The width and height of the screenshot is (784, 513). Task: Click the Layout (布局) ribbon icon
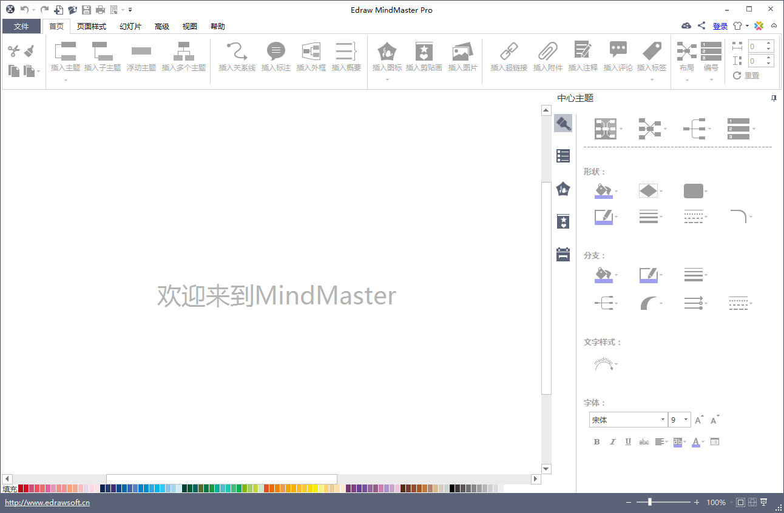(x=687, y=52)
